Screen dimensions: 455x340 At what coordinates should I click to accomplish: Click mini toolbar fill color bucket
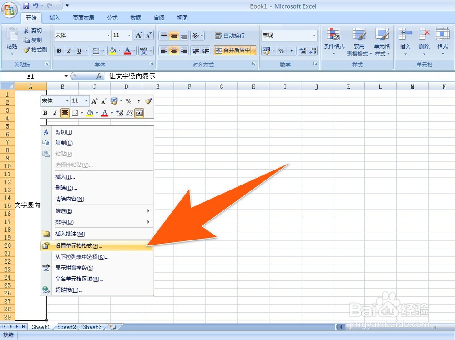(90, 113)
